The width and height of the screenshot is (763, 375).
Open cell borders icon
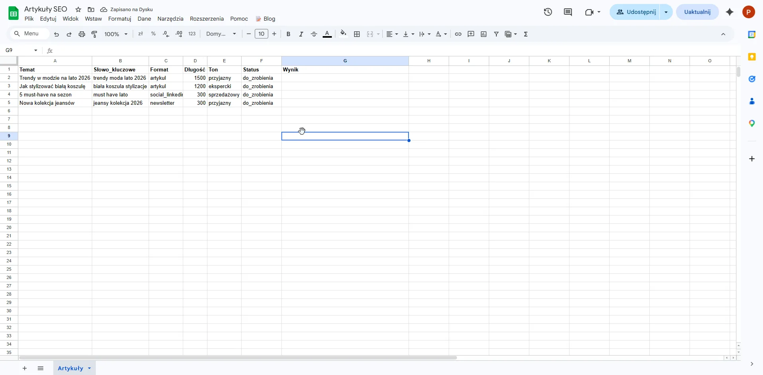357,34
